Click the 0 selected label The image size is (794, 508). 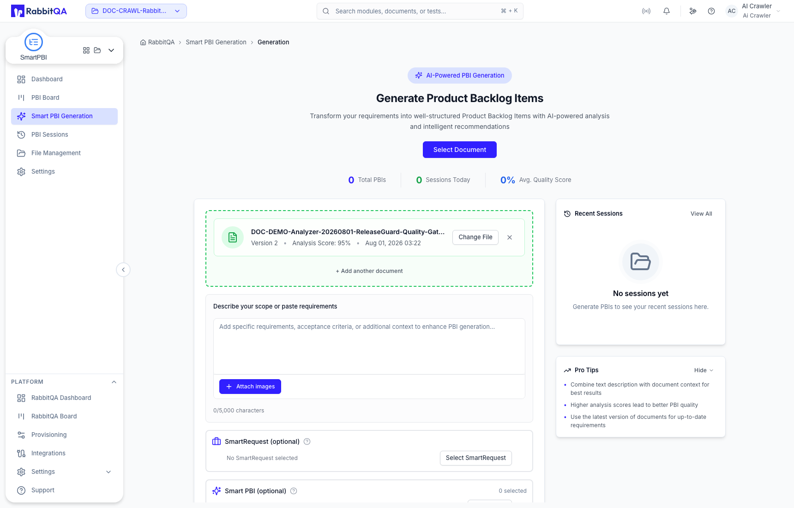click(x=512, y=491)
